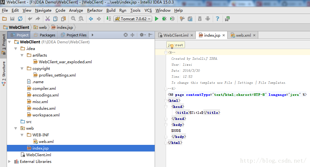The height and width of the screenshot is (167, 310).
Task: Collapse the copyright folder
Action: [22, 69]
